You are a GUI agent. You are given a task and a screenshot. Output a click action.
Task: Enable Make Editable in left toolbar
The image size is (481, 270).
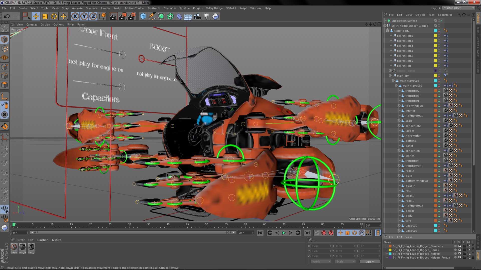[5, 28]
